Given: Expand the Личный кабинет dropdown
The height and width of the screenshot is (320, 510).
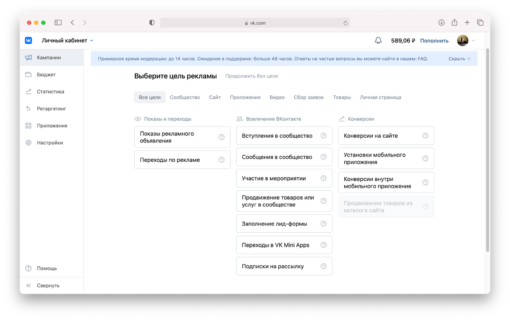Looking at the screenshot, I should point(64,40).
